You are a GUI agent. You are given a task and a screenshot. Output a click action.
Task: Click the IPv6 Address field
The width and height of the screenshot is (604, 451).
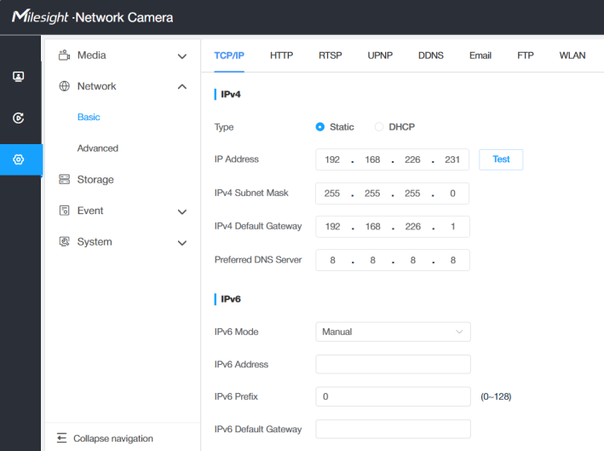393,364
